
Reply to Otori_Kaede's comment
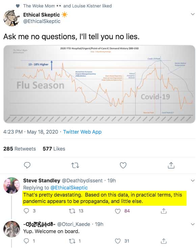coord(26,241)
